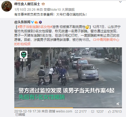Image resolution: width=126 pixels, height=117 pixels.
Task: Open hashtag #男子当街连踹5名女性#
Action: (x=35, y=27)
